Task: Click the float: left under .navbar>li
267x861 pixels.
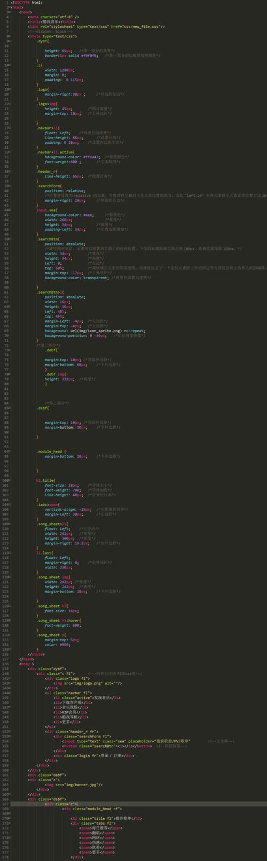Action: 58,133
